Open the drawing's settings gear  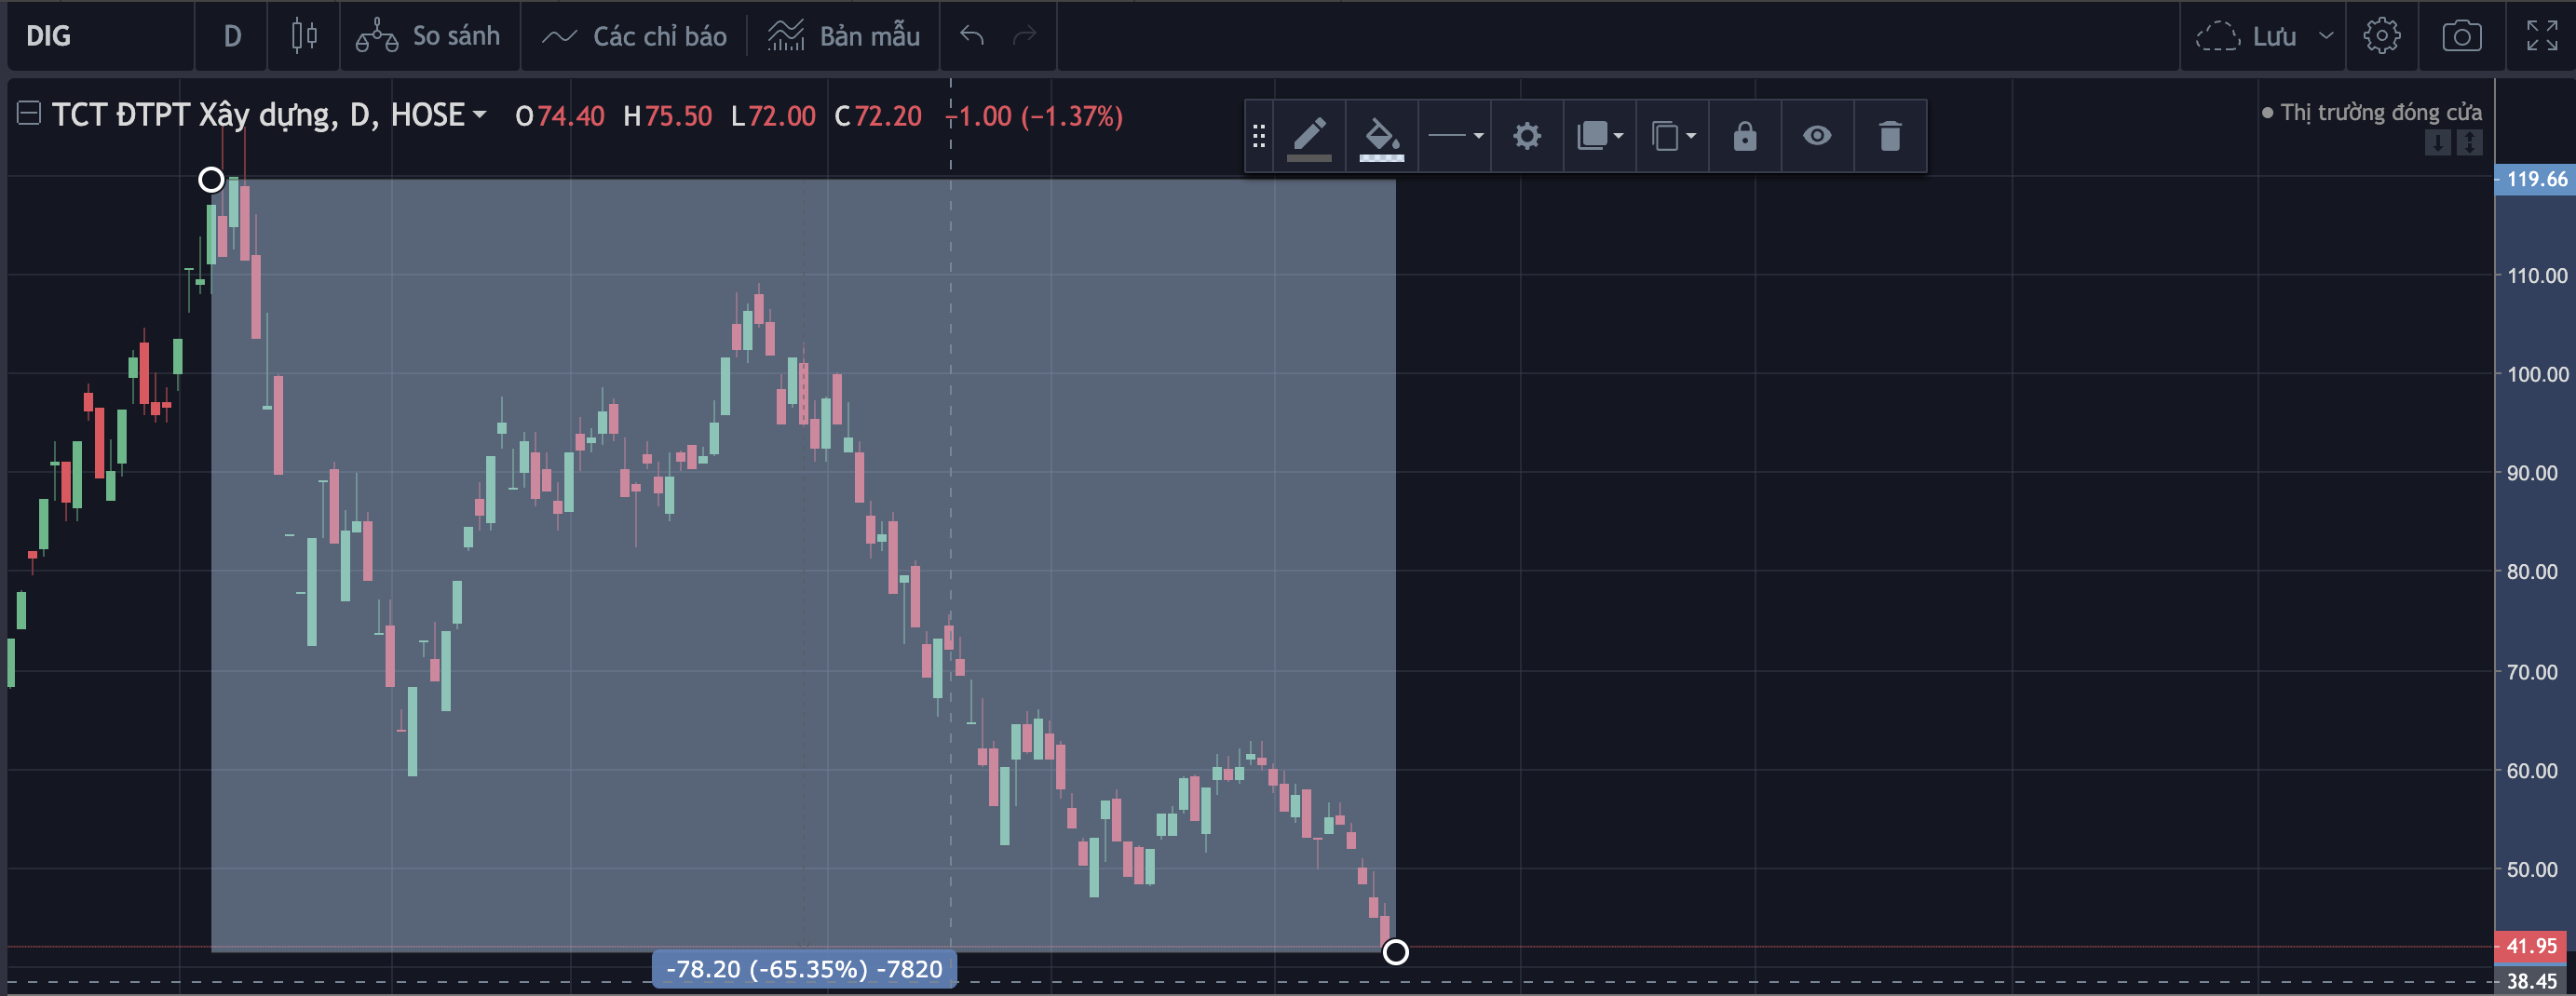(x=1526, y=136)
